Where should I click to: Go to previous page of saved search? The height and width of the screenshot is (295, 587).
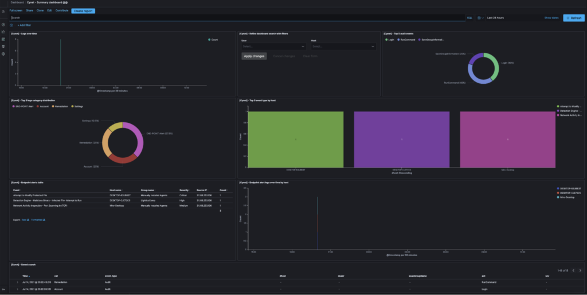573,271
